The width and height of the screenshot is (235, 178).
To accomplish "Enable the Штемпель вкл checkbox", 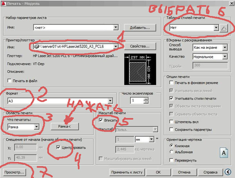I will (171, 122).
